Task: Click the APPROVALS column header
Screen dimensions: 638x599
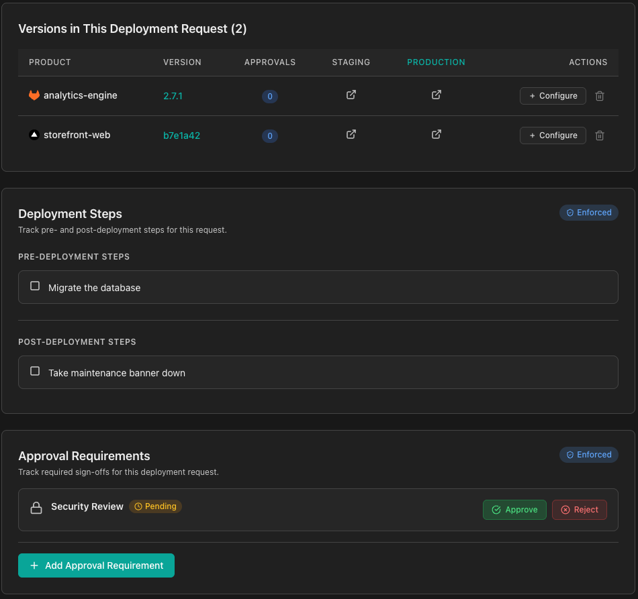Action: (270, 62)
